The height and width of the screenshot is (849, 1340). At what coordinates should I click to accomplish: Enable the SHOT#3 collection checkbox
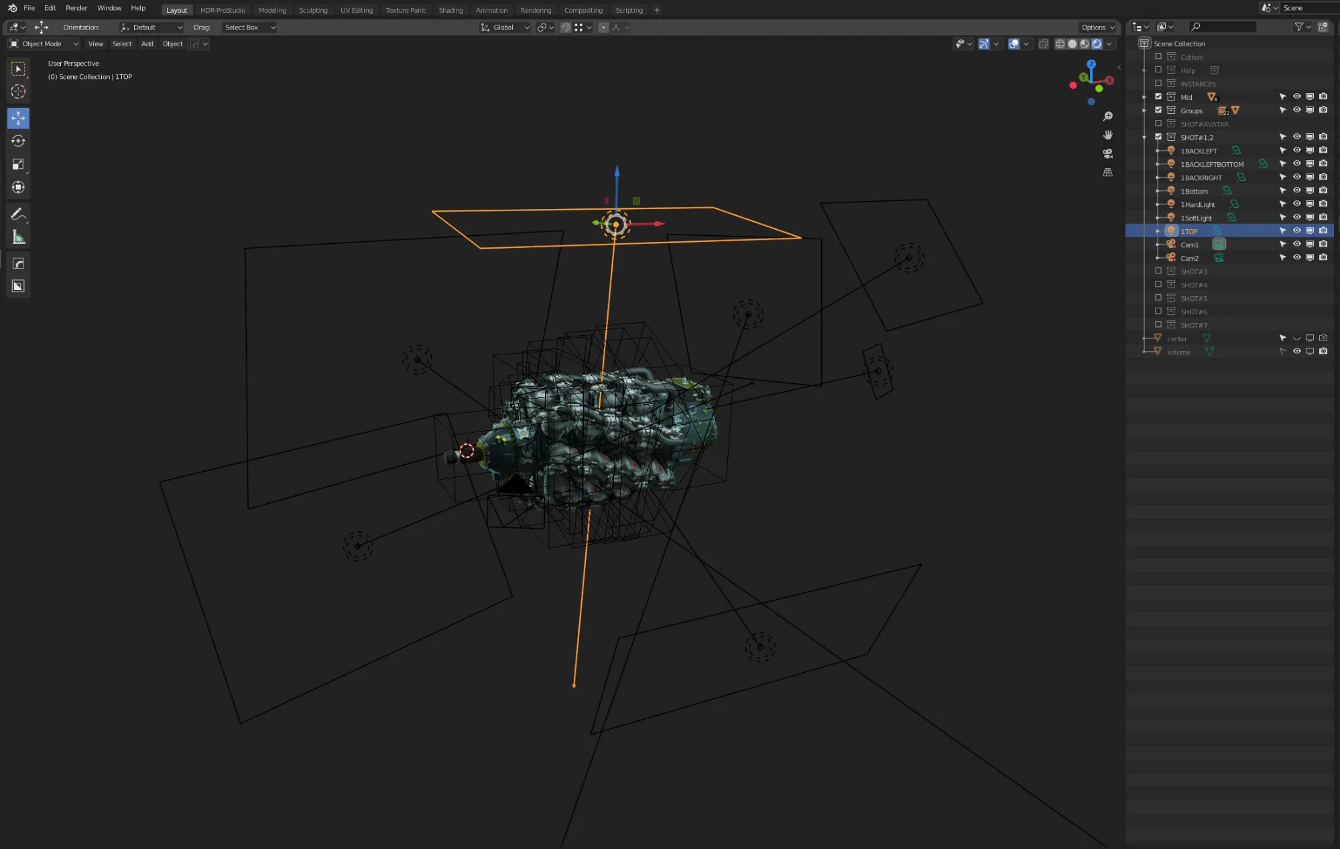tap(1158, 271)
